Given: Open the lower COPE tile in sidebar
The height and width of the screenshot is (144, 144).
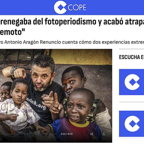Looking at the screenshot, I should pyautogui.click(x=132, y=124).
